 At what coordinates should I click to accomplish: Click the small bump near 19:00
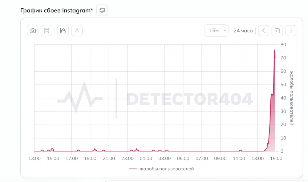pos(95,150)
